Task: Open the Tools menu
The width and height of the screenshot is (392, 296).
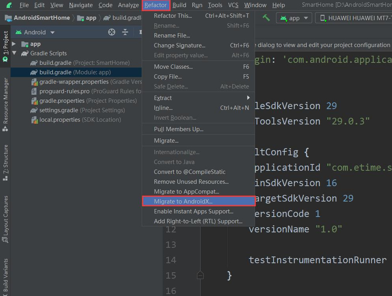Action: click(215, 5)
